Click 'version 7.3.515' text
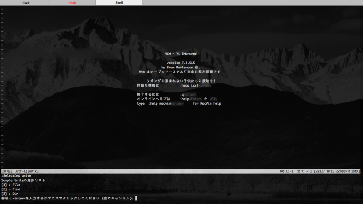 [x=181, y=63]
